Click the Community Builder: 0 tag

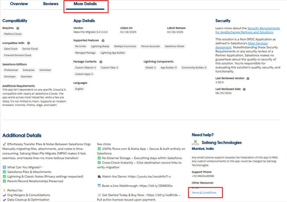[194, 68]
